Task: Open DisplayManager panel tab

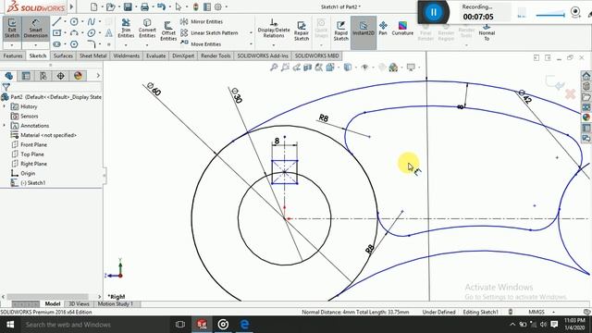Action: coord(78,76)
